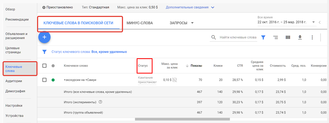Click the bid strategy icon beside 0,10 $
This screenshot has width=329, height=123.
click(x=175, y=80)
